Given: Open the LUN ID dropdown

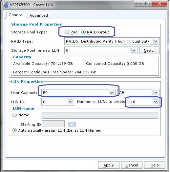Looking at the screenshot, I should point(70,102).
